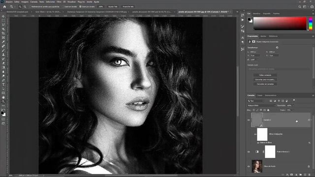
Task: Open the Janela menu
Action: [89, 2]
